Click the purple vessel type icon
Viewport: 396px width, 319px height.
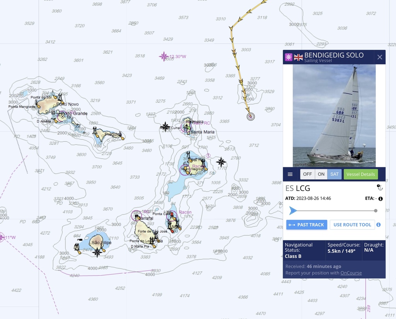[x=288, y=57]
